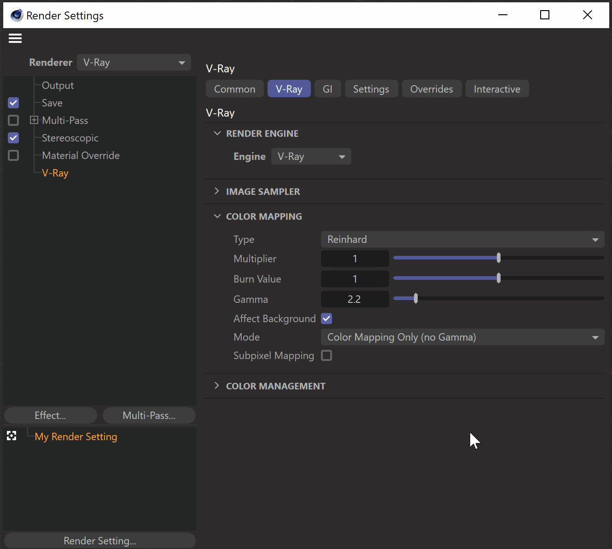Click the render setting active icon beside My Render Setting
612x549 pixels.
click(12, 436)
